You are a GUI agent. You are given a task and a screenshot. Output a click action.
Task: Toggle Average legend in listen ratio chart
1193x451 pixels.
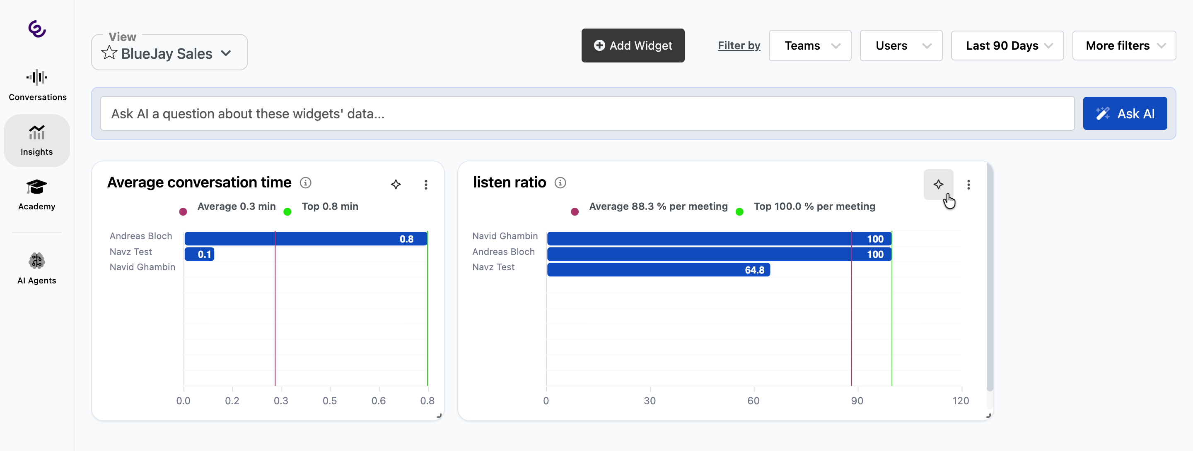click(658, 206)
